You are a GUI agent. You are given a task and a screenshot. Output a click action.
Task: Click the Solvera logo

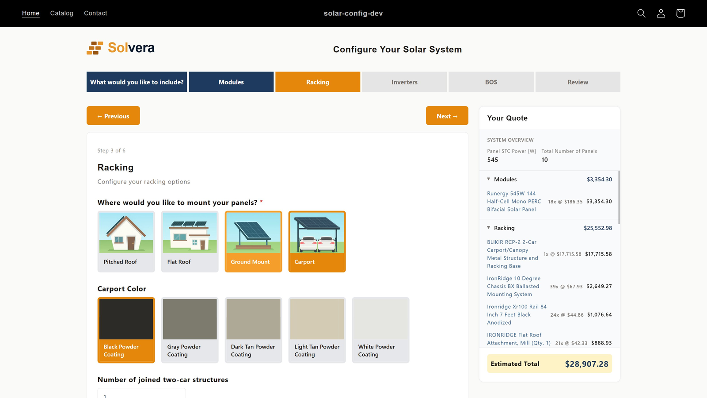pyautogui.click(x=121, y=48)
